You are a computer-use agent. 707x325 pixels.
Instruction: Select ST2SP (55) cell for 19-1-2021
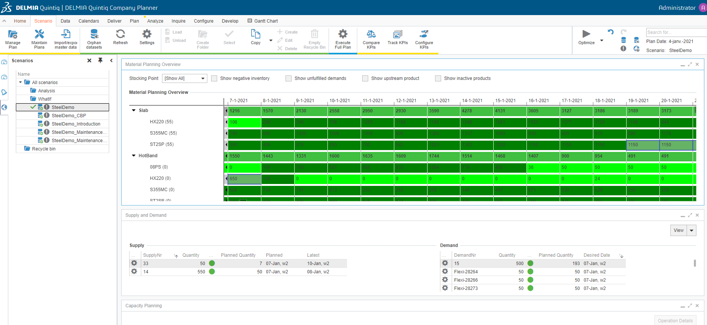coord(643,145)
